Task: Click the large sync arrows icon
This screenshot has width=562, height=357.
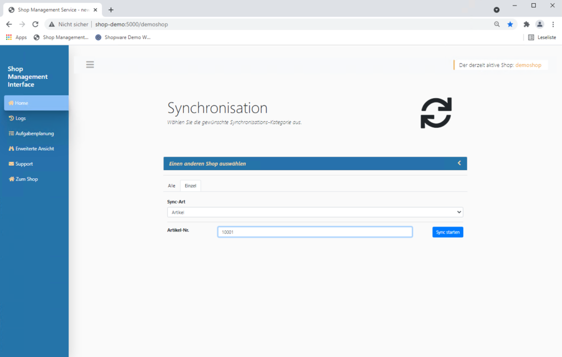Action: [436, 113]
